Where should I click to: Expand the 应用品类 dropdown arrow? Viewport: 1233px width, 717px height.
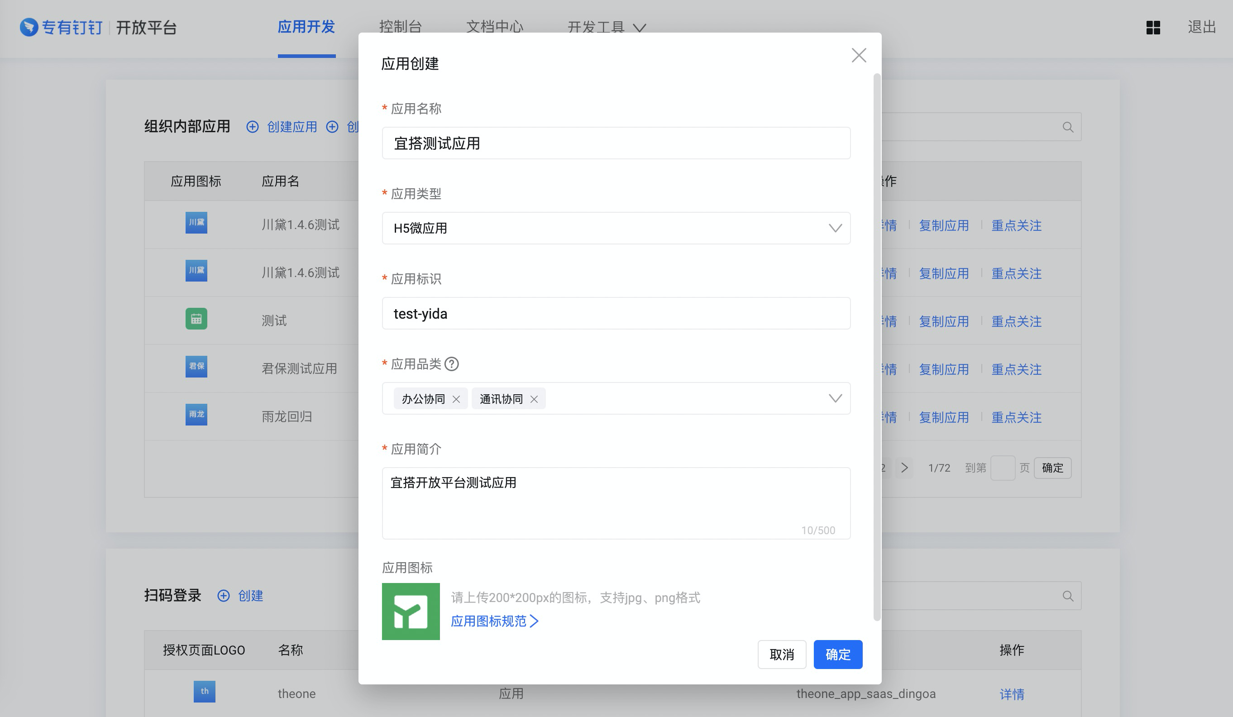tap(835, 398)
